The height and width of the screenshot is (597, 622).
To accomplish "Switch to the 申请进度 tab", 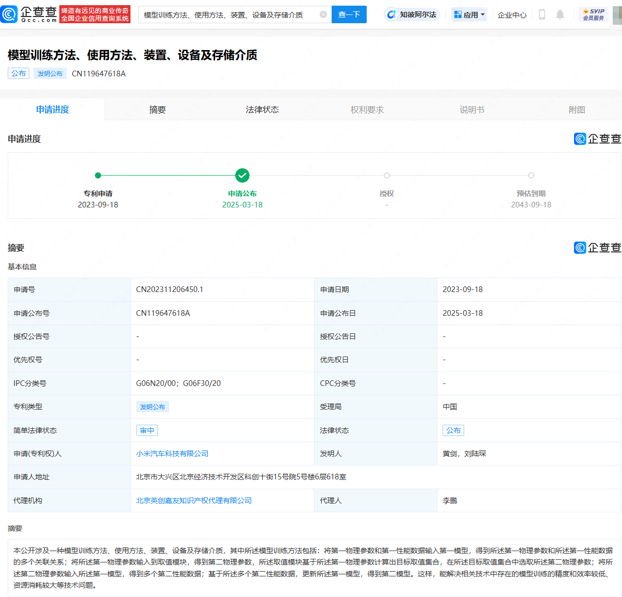I will (53, 109).
